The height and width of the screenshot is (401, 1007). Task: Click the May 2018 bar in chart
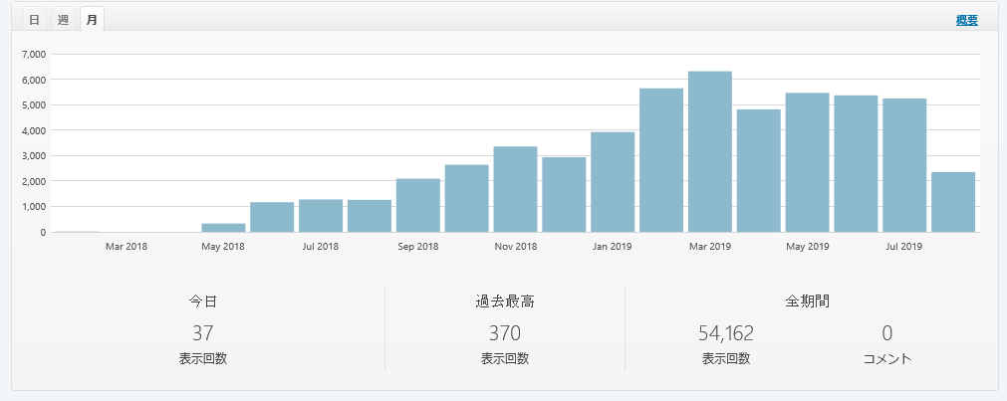click(x=223, y=228)
